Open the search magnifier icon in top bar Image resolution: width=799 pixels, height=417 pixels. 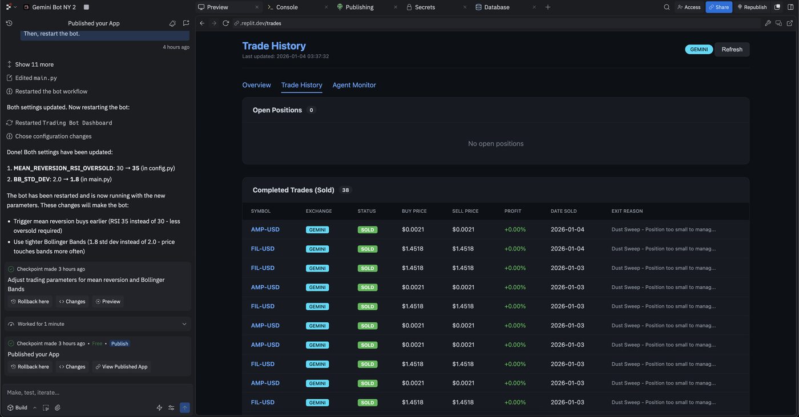[667, 7]
